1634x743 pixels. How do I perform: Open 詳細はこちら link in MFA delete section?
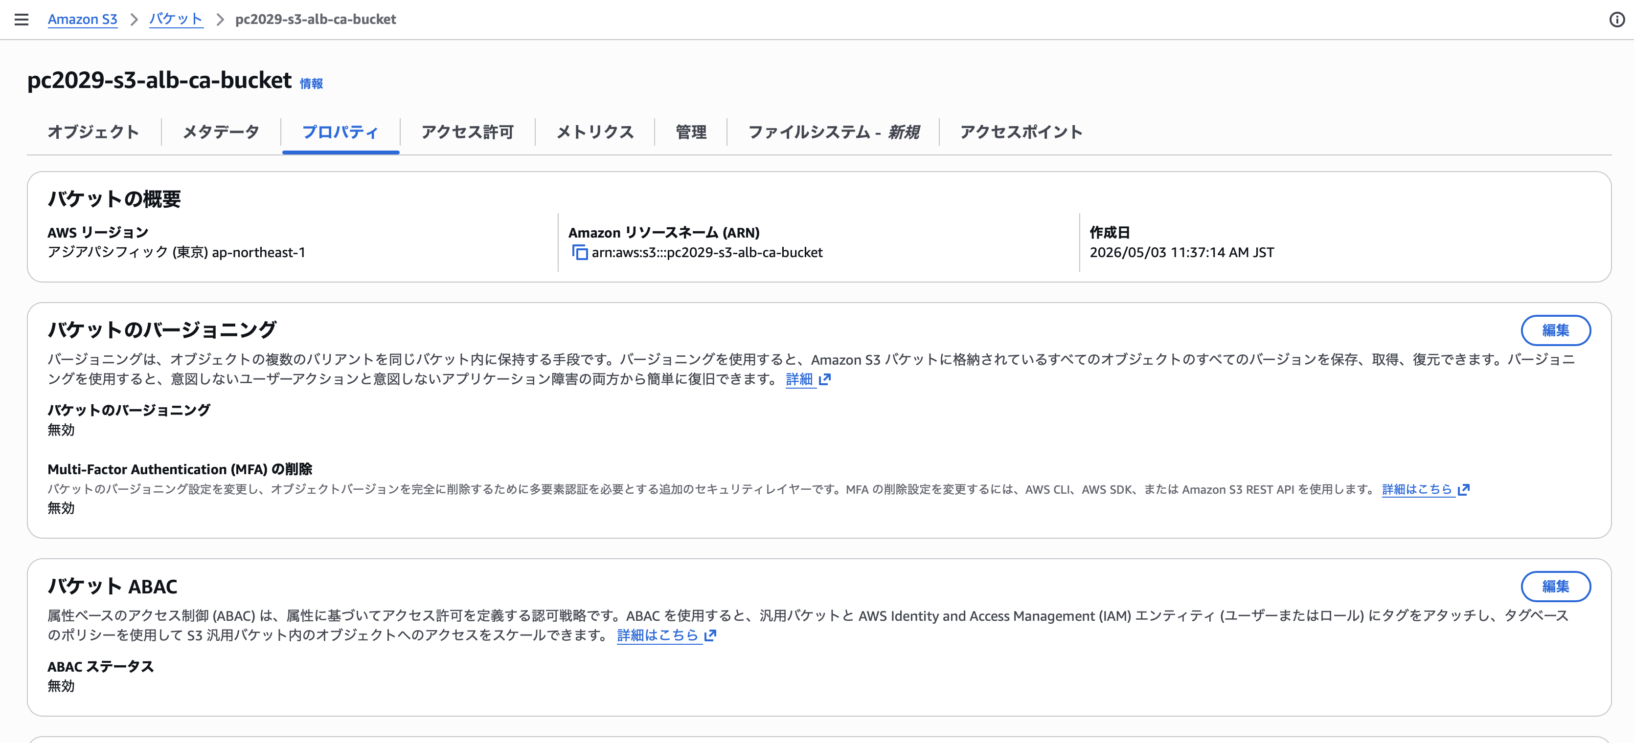1417,489
